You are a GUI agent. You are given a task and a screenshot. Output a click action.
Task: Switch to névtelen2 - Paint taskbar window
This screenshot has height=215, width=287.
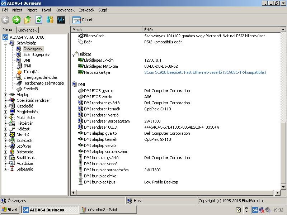point(108,210)
